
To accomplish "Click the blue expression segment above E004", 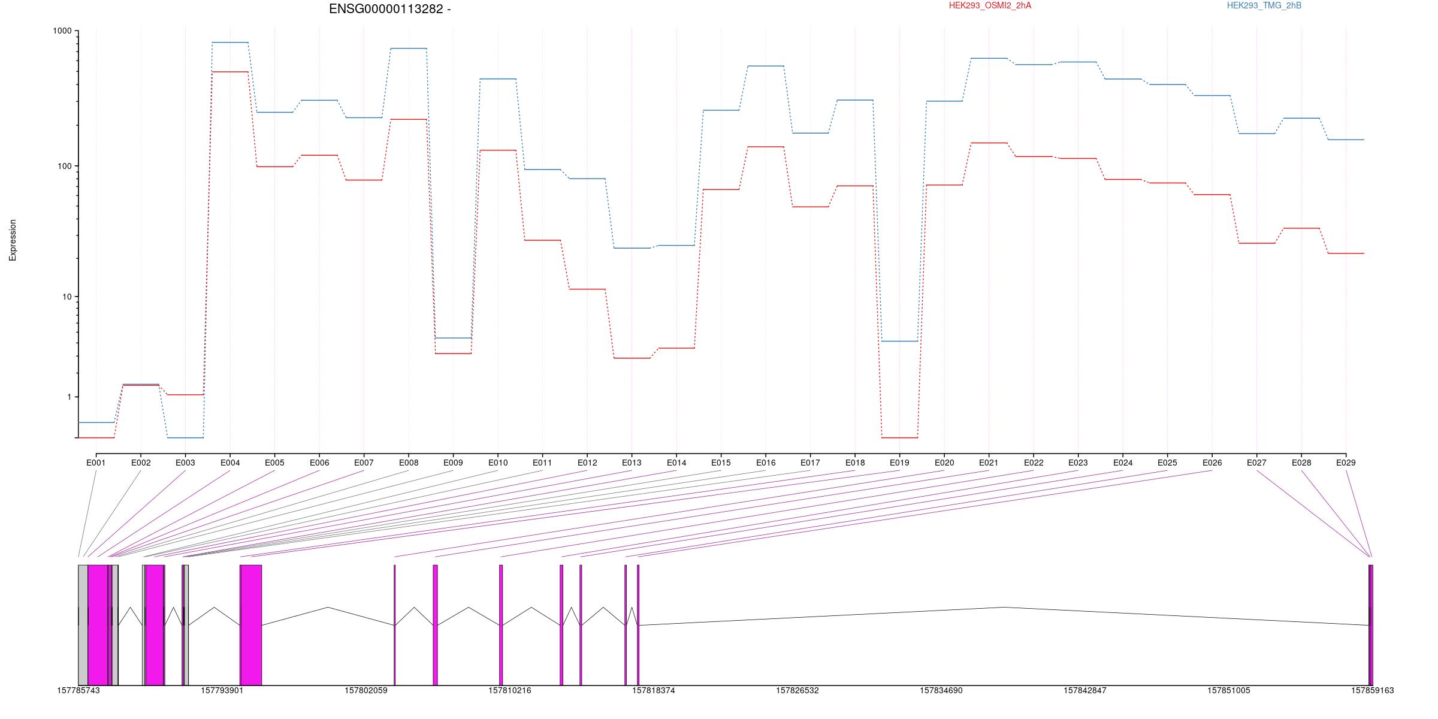I will click(230, 43).
